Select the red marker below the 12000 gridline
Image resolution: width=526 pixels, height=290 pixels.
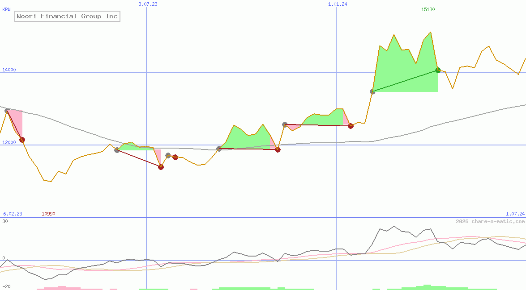pos(161,166)
